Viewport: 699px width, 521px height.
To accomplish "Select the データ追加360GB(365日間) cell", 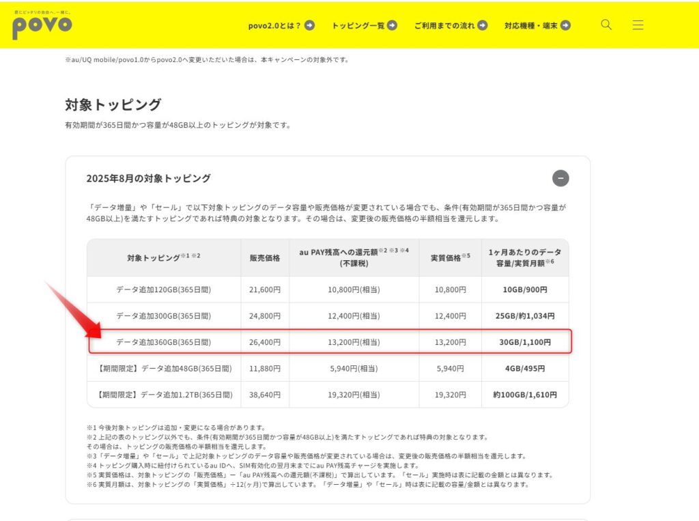I will point(164,342).
